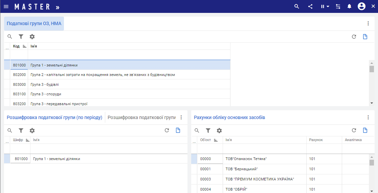Sort by Код column header
The height and width of the screenshot is (193, 378).
coord(17,46)
